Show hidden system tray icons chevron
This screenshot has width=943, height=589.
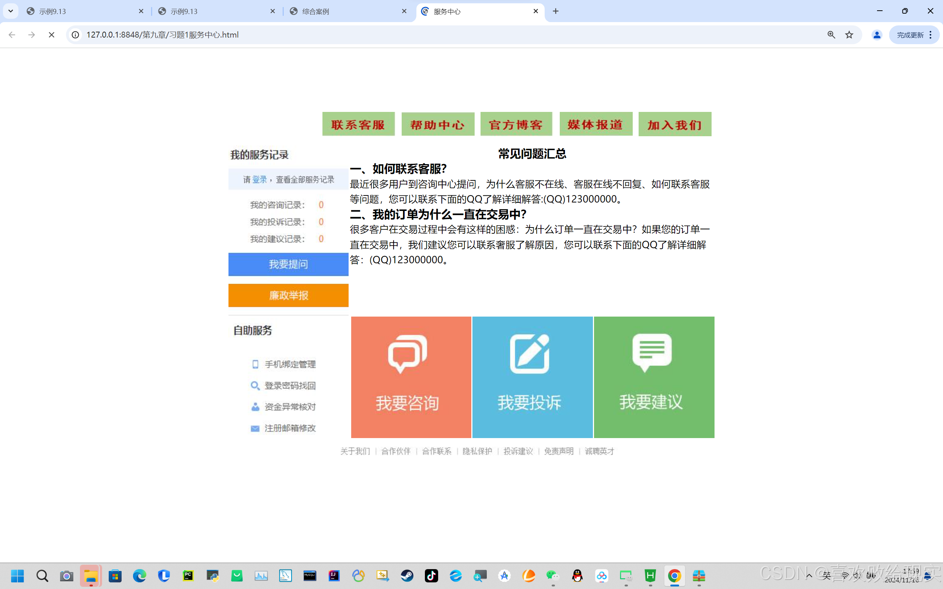coord(809,575)
